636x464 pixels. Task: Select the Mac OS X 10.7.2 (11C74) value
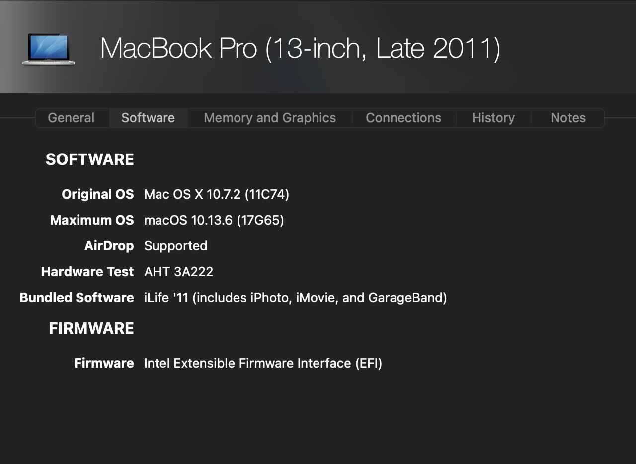point(217,194)
